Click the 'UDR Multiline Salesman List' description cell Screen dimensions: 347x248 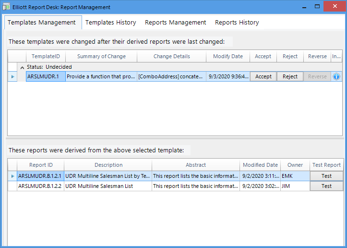pyautogui.click(x=108, y=186)
